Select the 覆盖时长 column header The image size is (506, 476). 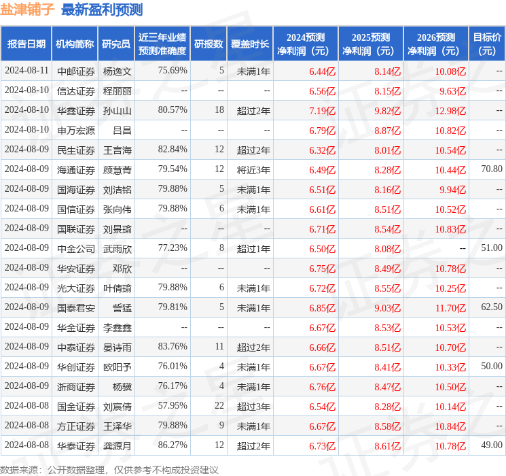(250, 44)
